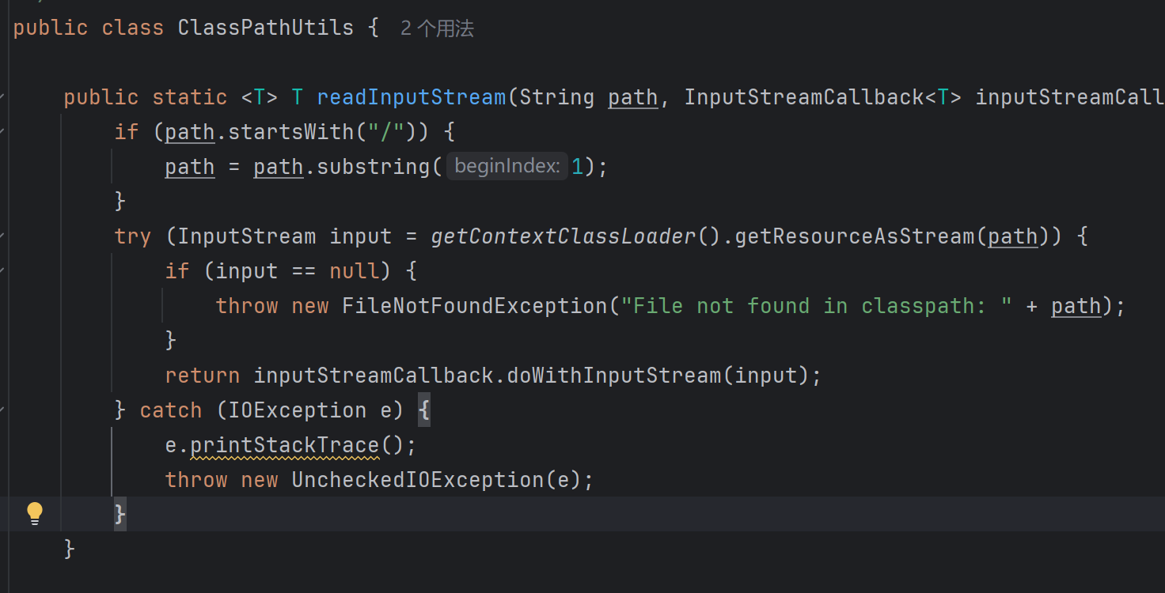
Task: Click the "null" keyword
Action: coord(354,271)
